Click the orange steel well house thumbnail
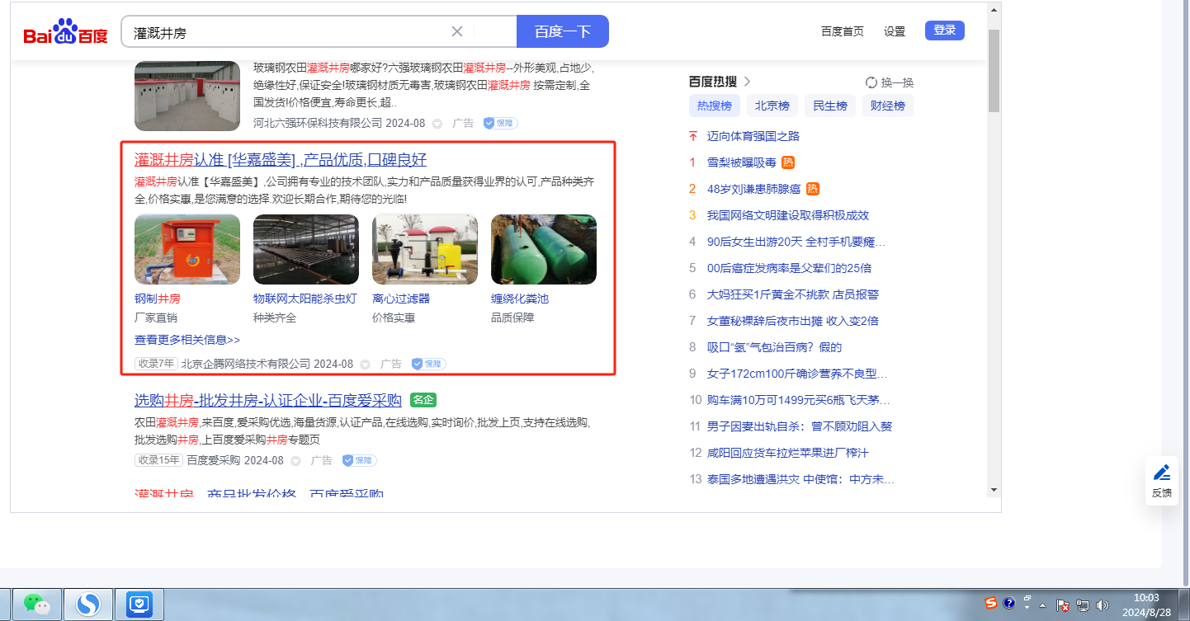The image size is (1190, 621). click(187, 250)
